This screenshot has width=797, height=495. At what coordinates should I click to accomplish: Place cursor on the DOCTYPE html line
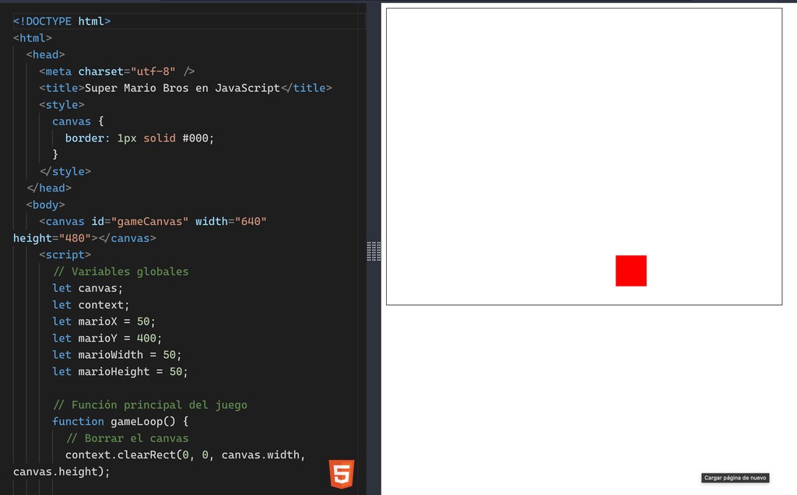click(x=62, y=21)
